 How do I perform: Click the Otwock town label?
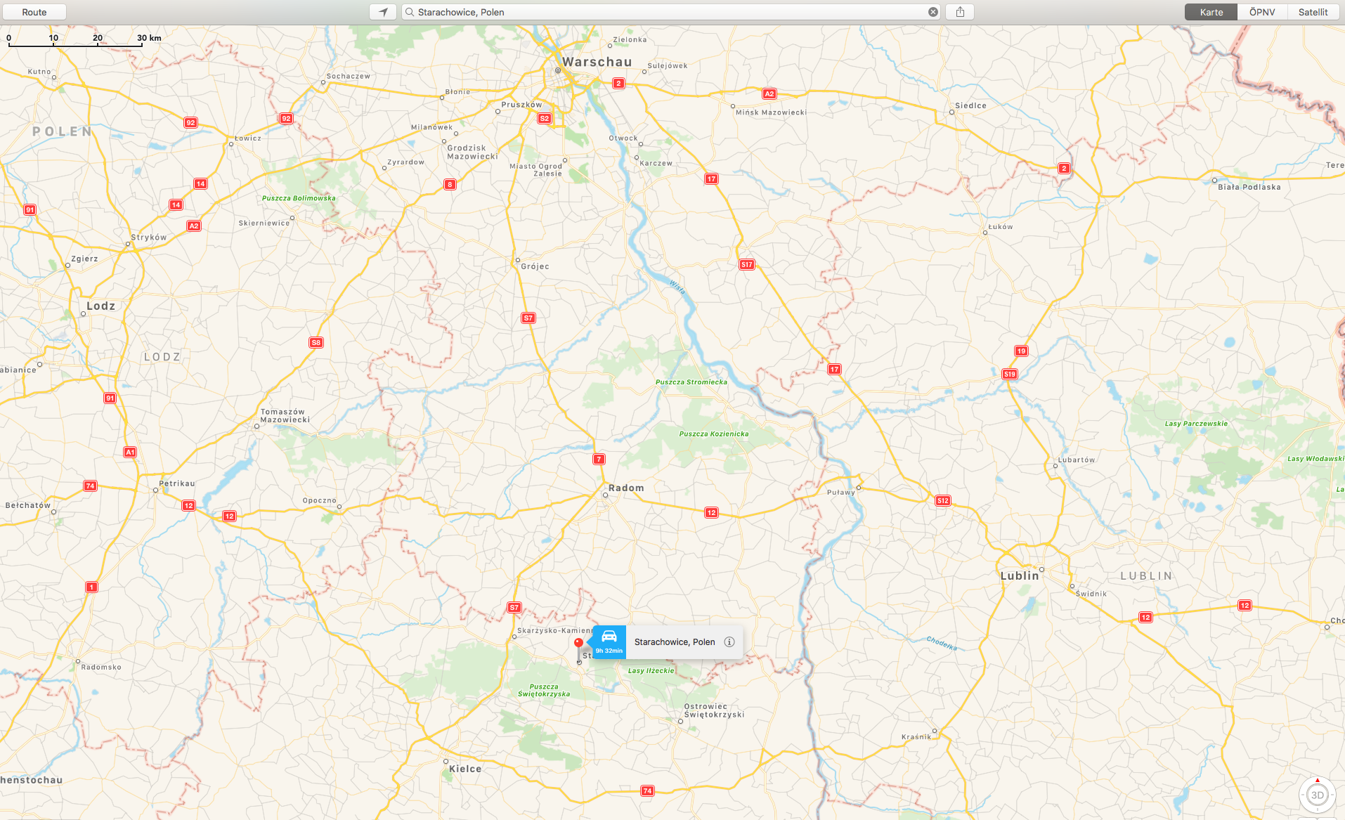coord(623,138)
